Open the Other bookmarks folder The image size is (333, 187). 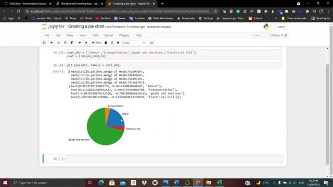pos(294,19)
